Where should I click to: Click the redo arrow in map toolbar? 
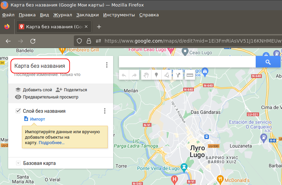[134, 75]
